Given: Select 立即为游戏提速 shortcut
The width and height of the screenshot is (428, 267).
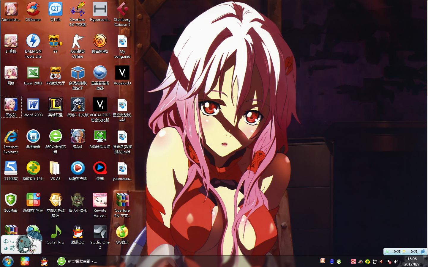Looking at the screenshot, I should point(56,205).
